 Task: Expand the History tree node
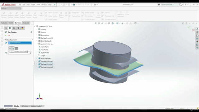[37, 29]
